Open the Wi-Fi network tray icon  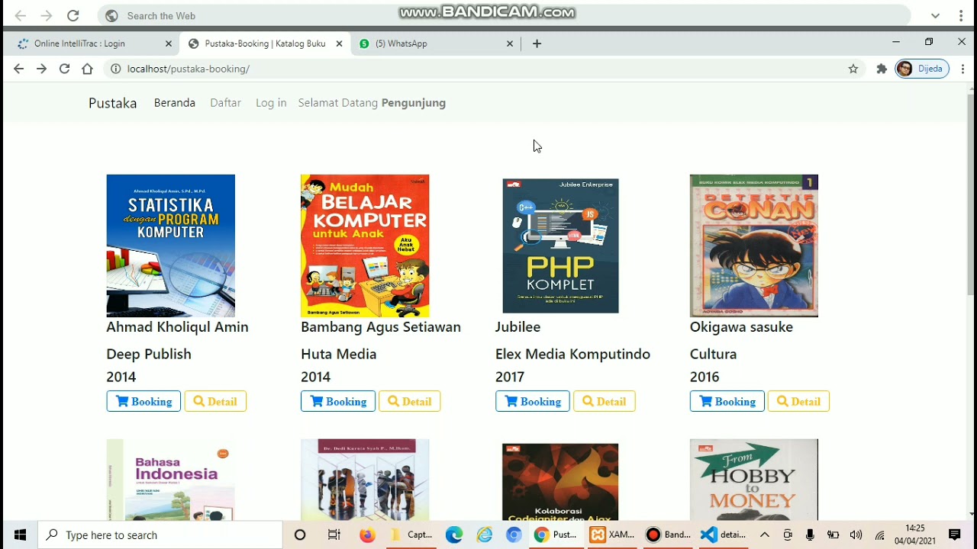click(879, 535)
